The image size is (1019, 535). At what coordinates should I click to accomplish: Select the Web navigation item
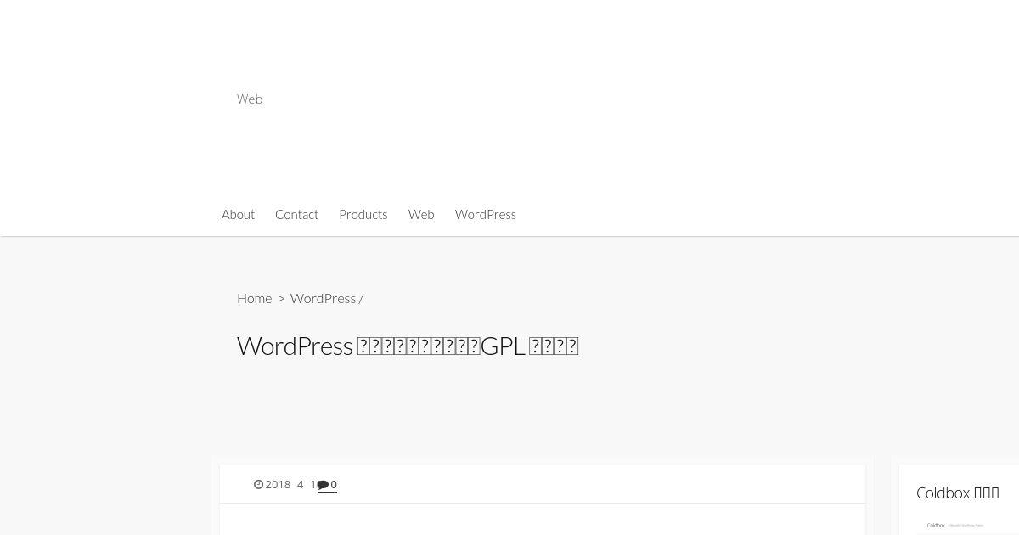pos(421,214)
